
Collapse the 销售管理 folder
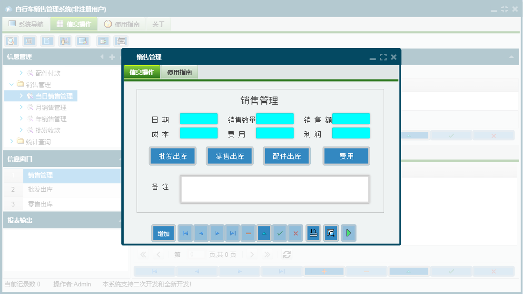[11, 84]
